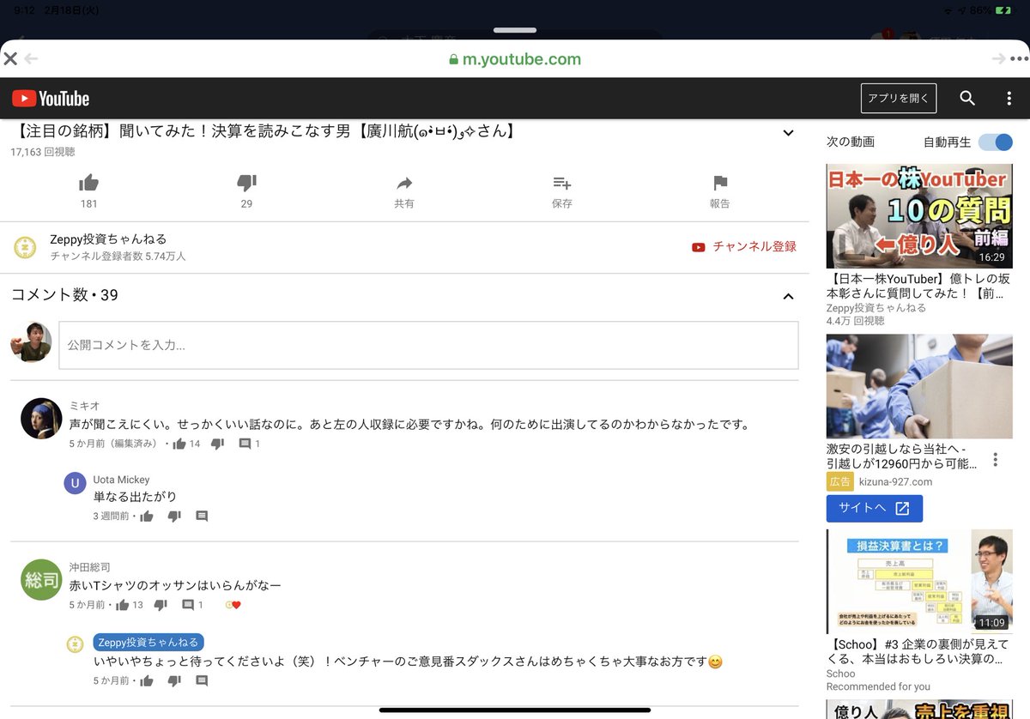Screen dimensions: 1030x719
Task: Click Zeppy投資ちゃんねる name badge in reply
Action: click(148, 642)
